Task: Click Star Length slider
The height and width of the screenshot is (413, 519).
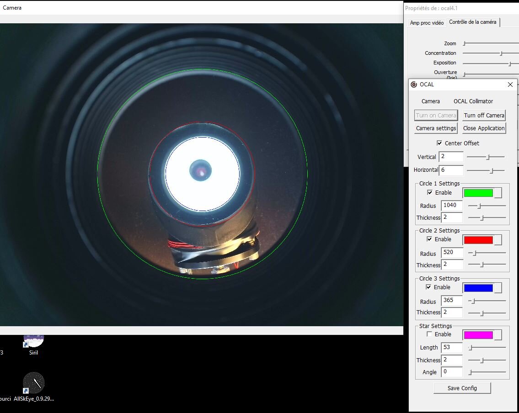Action: click(487, 348)
